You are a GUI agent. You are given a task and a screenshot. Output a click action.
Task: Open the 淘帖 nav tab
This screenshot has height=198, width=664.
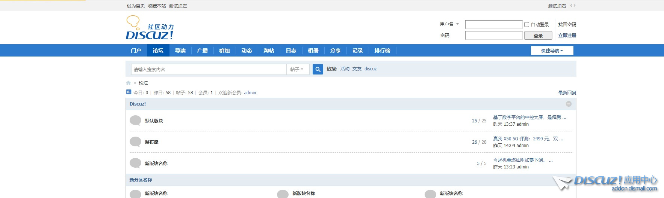pyautogui.click(x=269, y=51)
